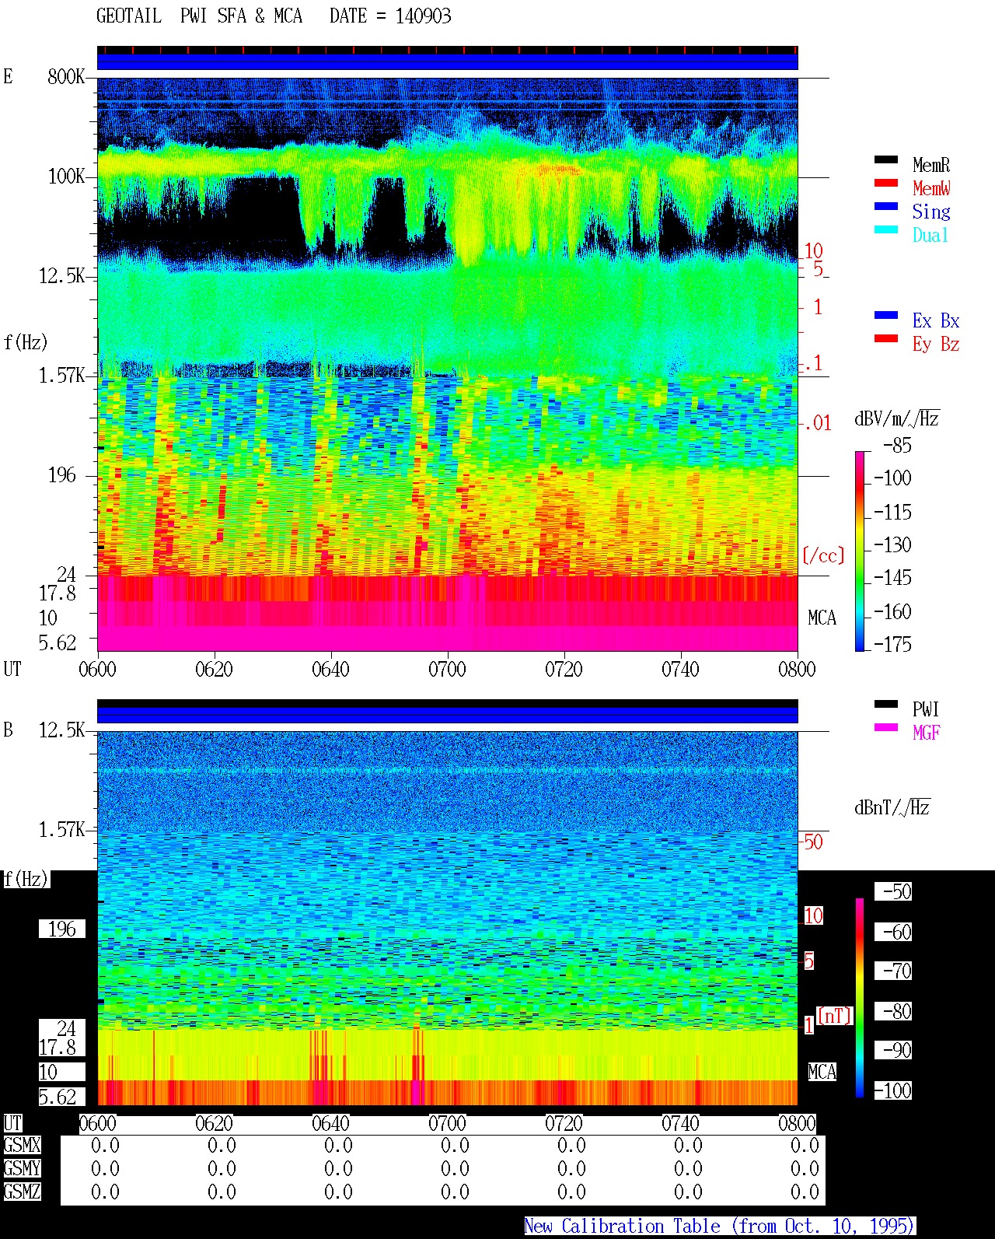Click the red MemW legend swatch
Screen dimensions: 995x1239
(886, 184)
